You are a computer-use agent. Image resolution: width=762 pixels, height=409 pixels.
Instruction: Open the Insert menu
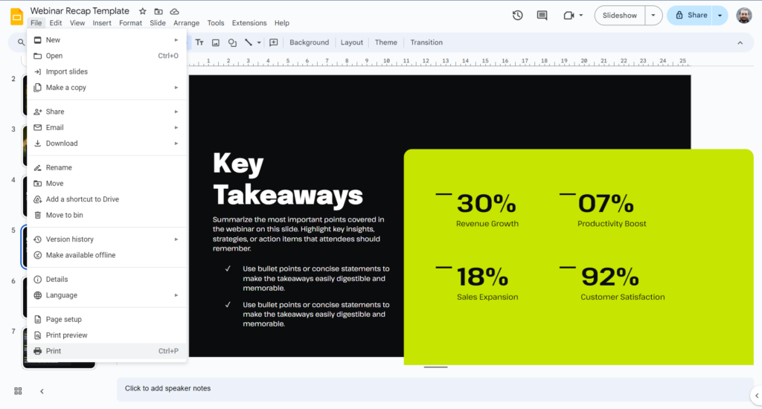click(101, 23)
